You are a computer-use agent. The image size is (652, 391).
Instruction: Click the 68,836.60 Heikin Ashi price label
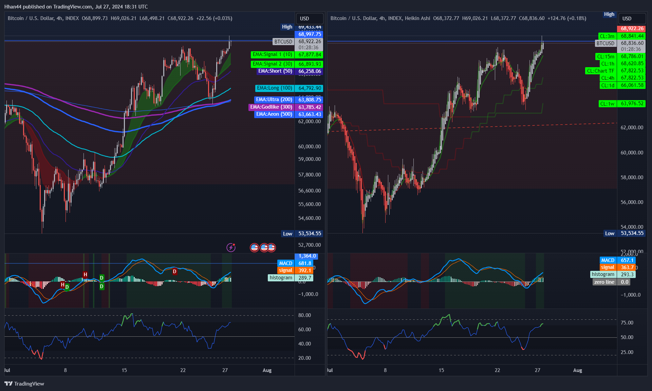tap(632, 43)
